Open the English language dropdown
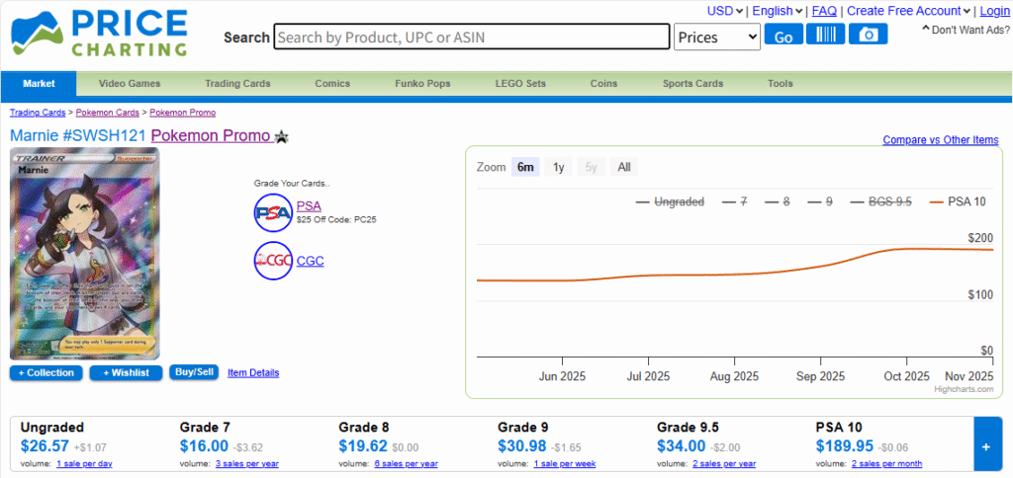The height and width of the screenshot is (478, 1013). tap(778, 11)
